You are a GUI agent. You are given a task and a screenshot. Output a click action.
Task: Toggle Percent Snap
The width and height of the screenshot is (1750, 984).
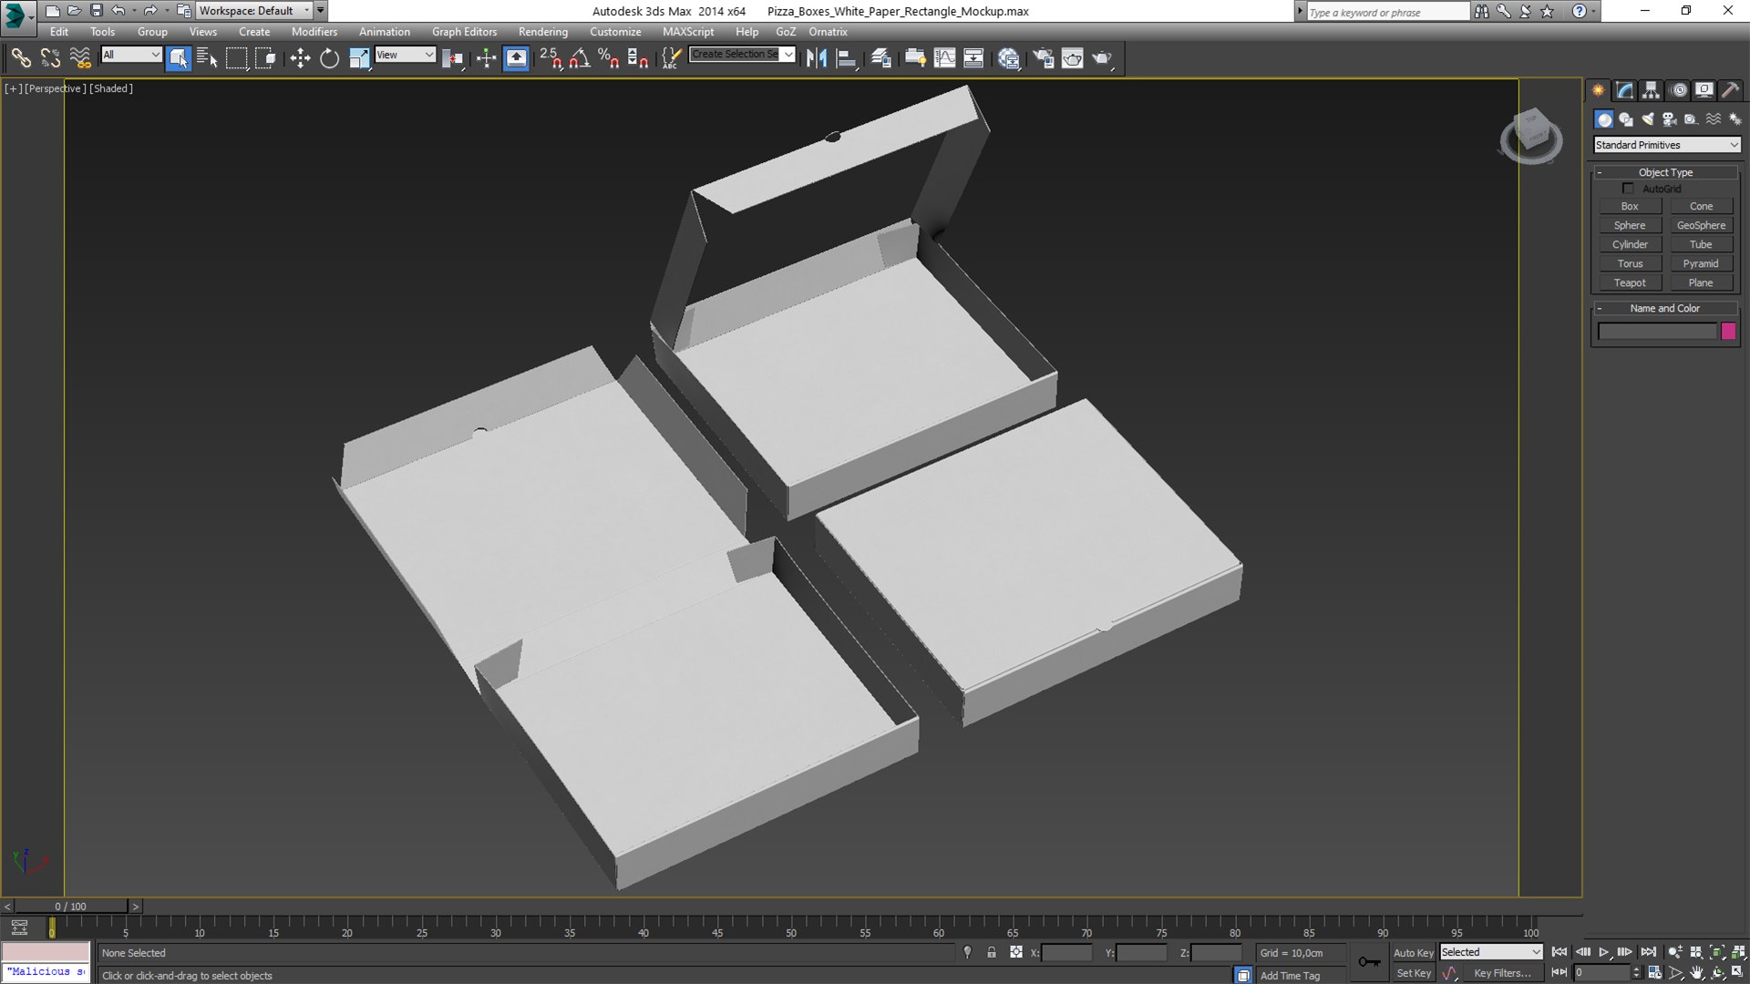608,58
